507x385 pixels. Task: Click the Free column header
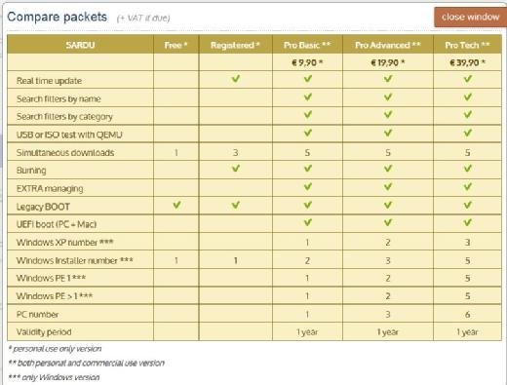click(175, 45)
